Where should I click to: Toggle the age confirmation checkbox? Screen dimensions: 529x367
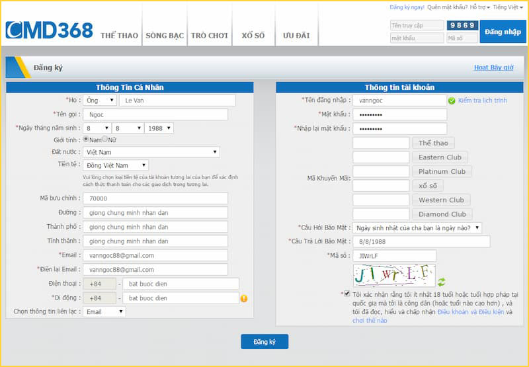pos(346,294)
